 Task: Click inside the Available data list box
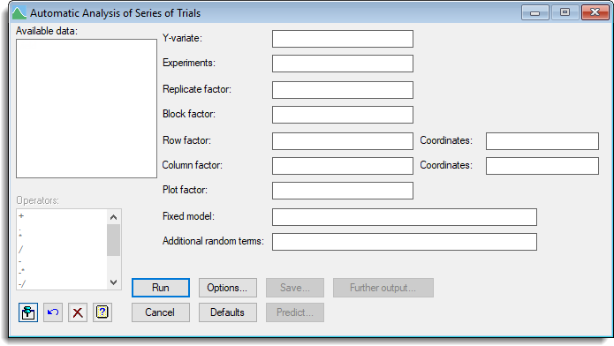(x=87, y=108)
